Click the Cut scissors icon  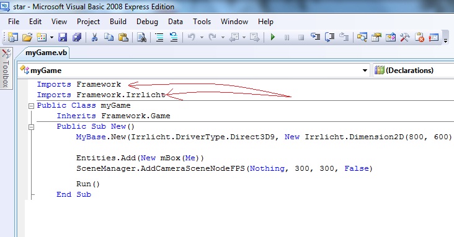(x=94, y=37)
